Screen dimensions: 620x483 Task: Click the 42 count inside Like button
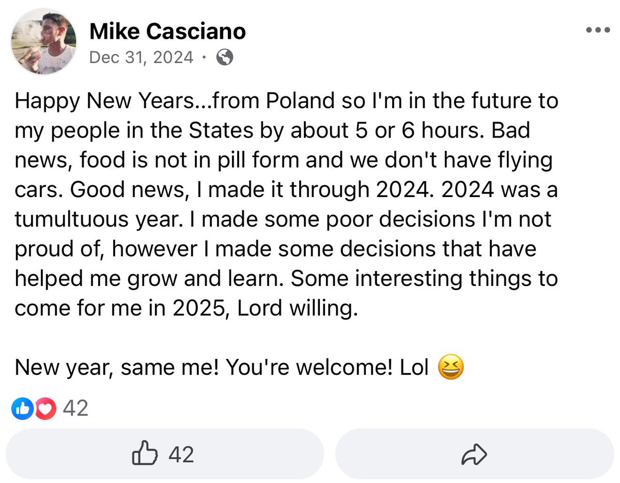pos(181,455)
